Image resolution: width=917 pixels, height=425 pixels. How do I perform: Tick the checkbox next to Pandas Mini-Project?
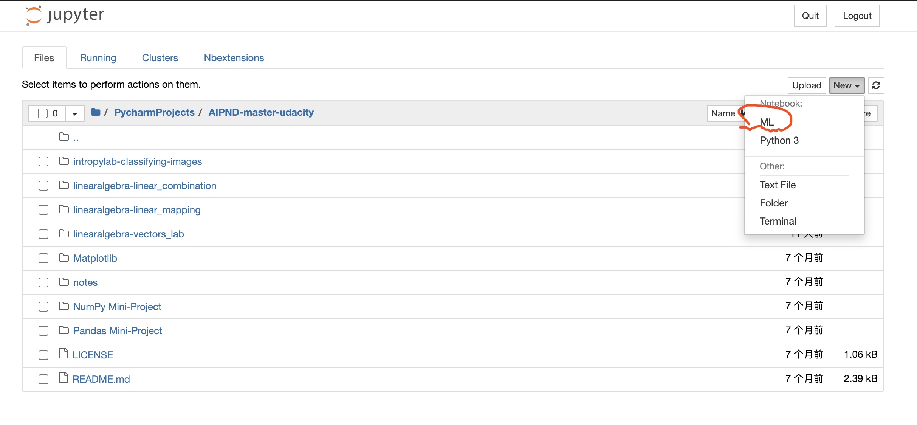(43, 331)
